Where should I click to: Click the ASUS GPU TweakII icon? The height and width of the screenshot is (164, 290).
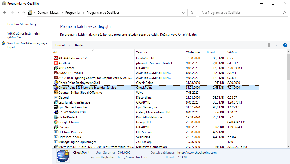click(56, 73)
